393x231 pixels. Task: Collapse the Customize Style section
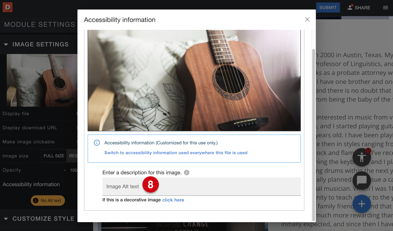click(x=6, y=219)
